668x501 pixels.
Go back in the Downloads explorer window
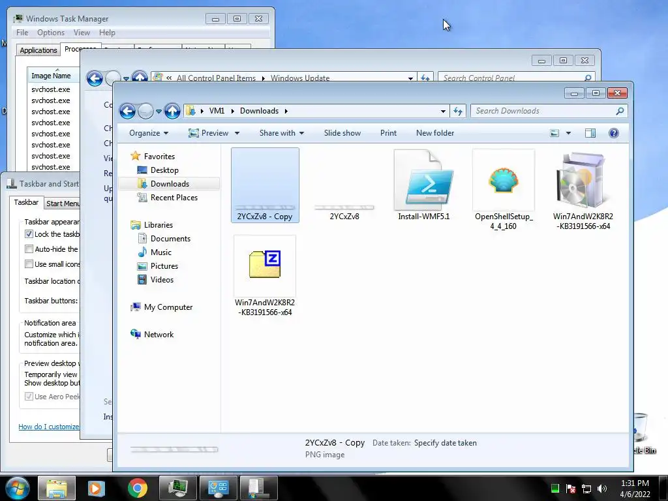[x=127, y=111]
